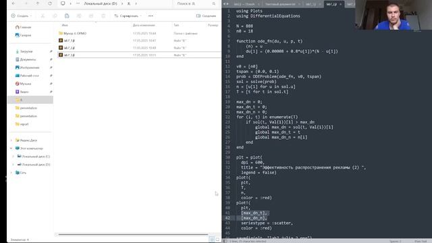Click the Cut scissors icon in toolbar
Screen dimensions: 432x243
[x=43, y=16]
